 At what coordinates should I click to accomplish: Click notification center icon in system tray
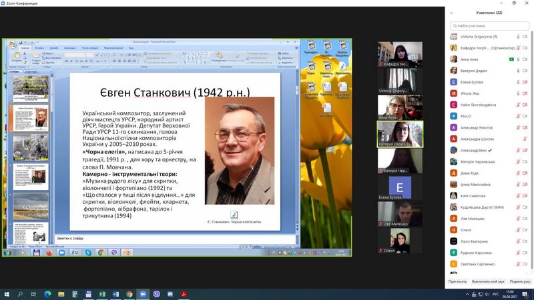525,294
